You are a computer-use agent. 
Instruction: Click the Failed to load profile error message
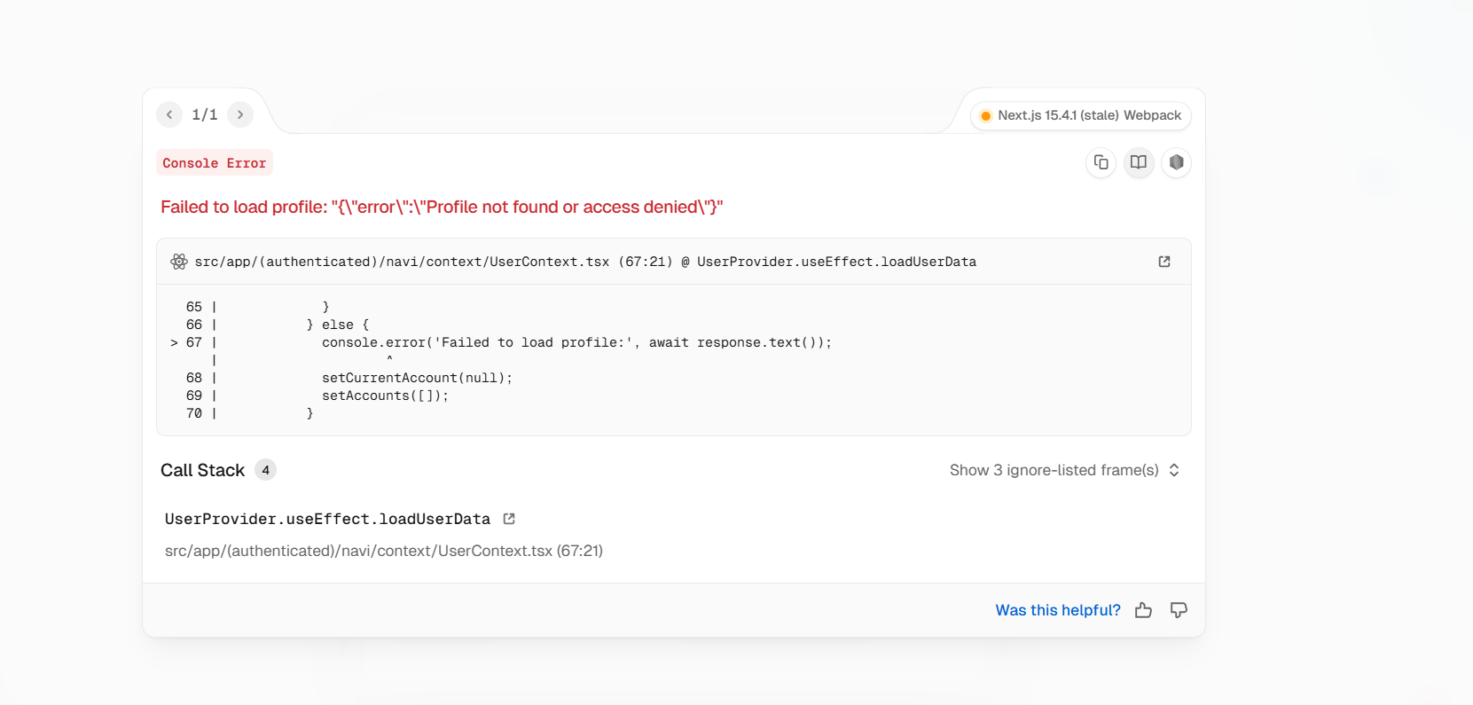click(442, 207)
